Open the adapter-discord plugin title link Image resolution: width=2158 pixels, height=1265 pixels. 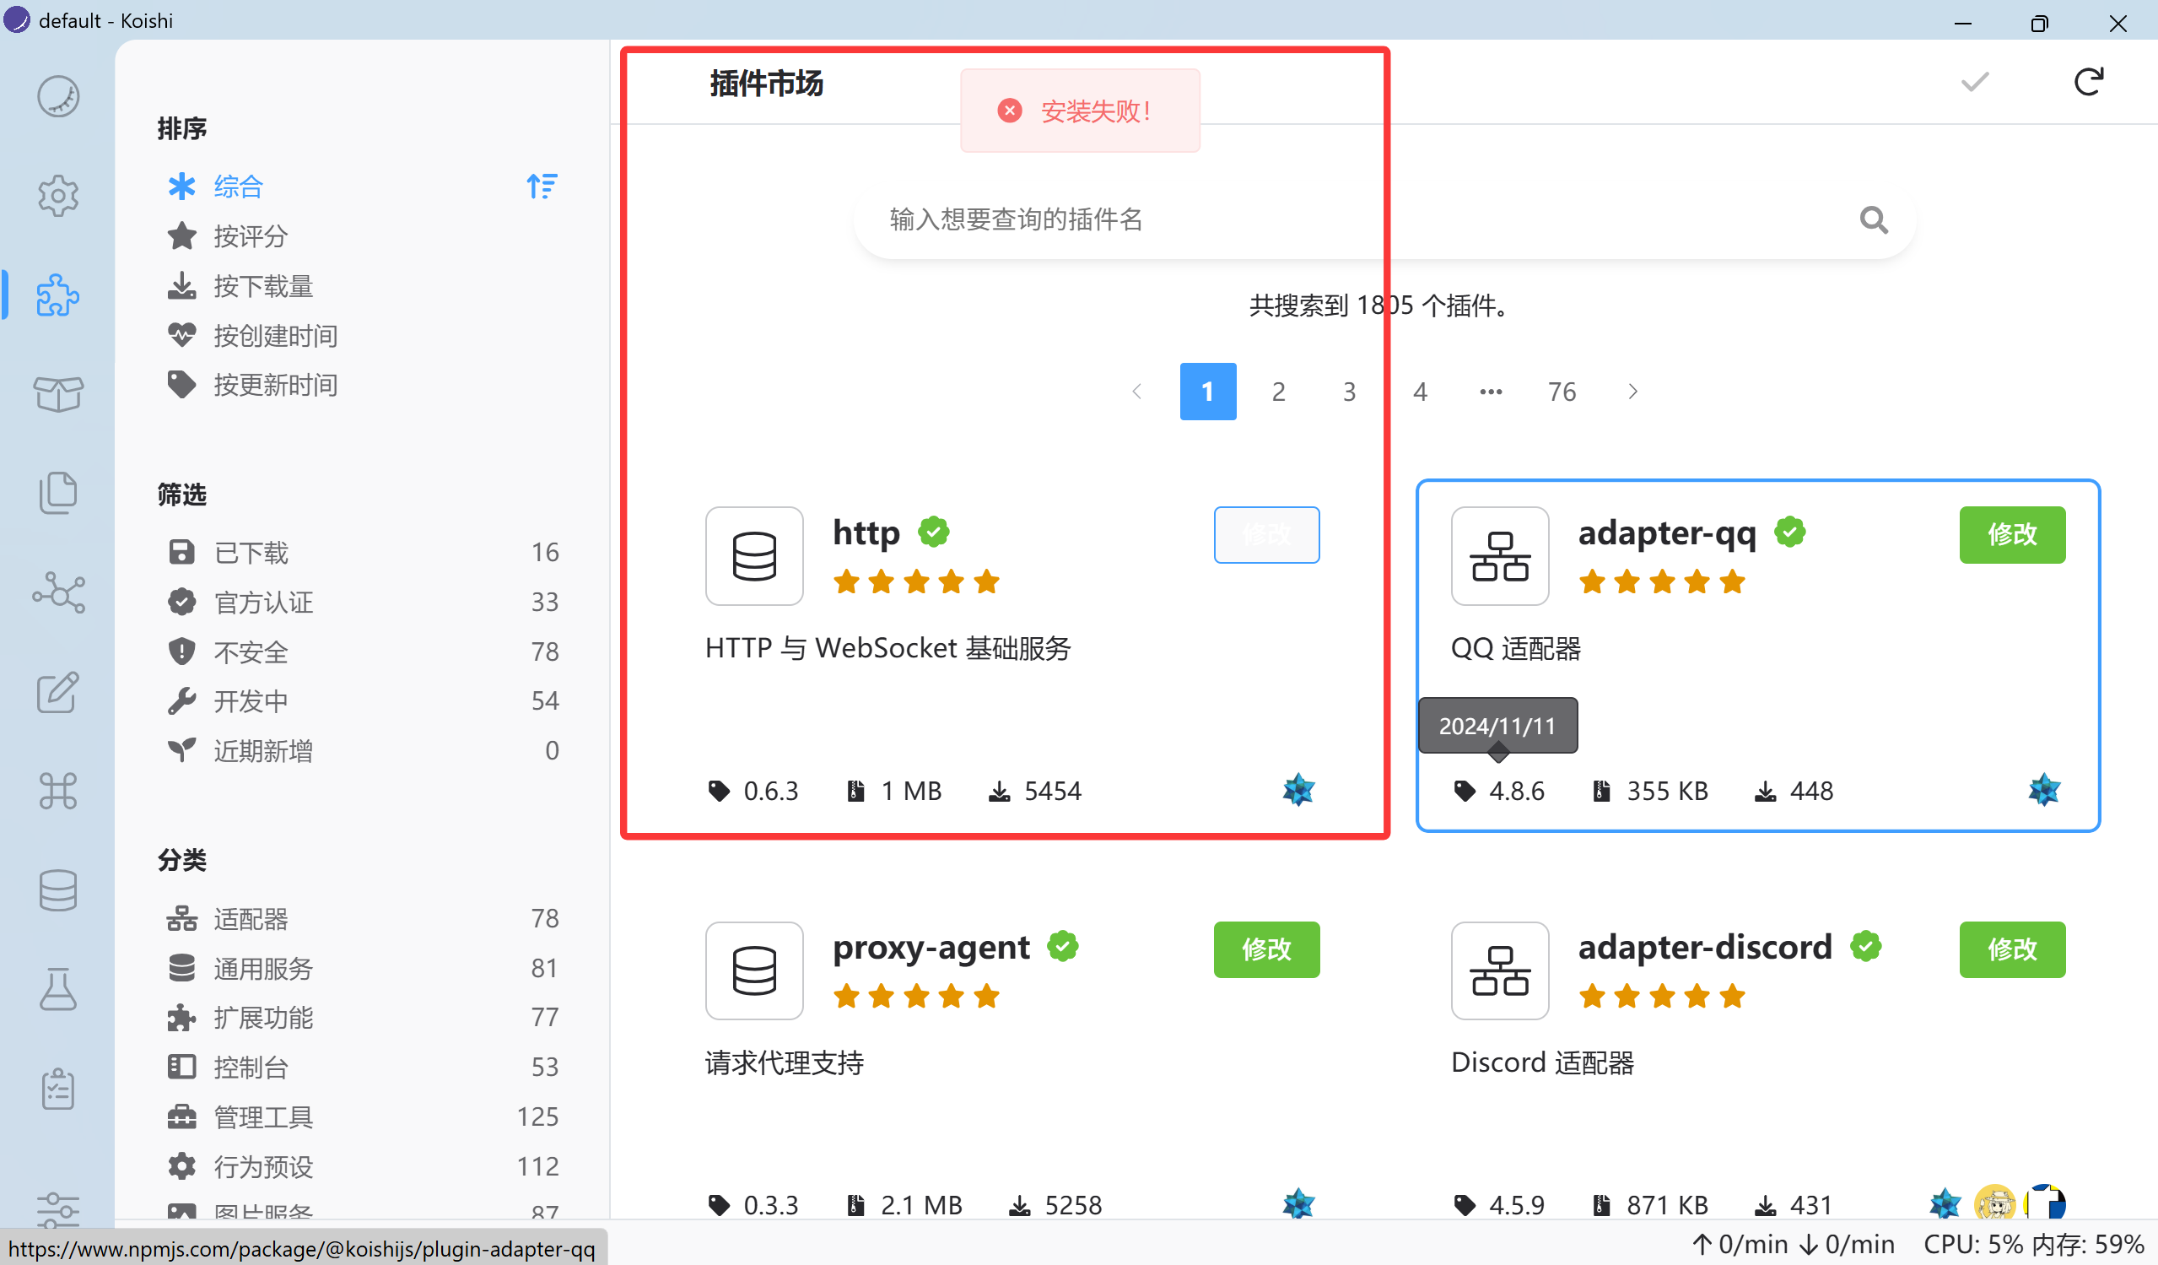pyautogui.click(x=1705, y=946)
